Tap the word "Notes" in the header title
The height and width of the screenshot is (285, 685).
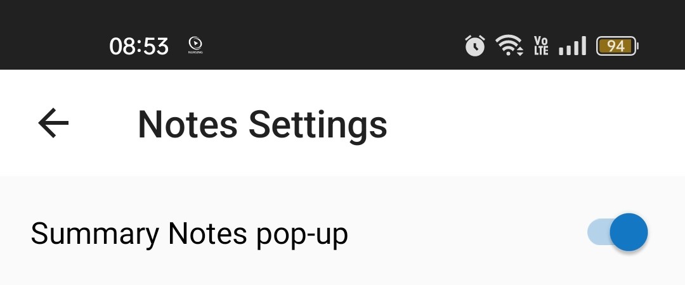click(x=188, y=123)
